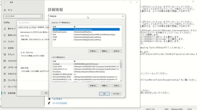Open 電源とスリープ via its power icon
197x110 pixels.
pos(5,35)
